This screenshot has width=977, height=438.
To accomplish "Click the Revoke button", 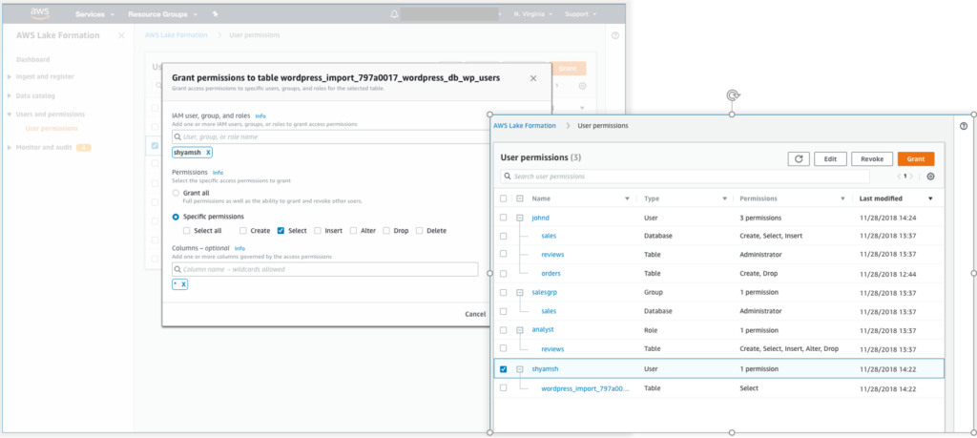I will (872, 158).
